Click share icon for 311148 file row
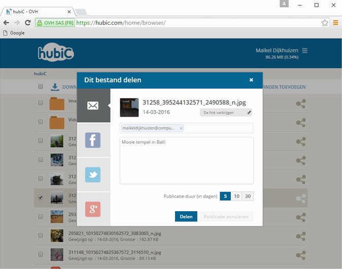Image resolution: width=342 pixels, height=269 pixels. [301, 255]
